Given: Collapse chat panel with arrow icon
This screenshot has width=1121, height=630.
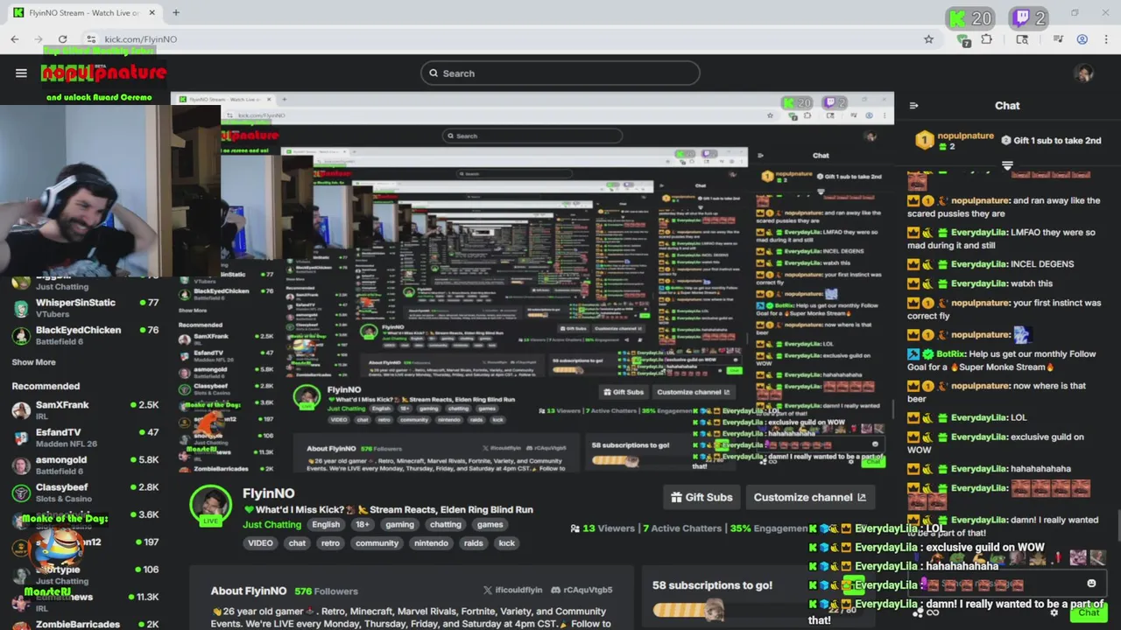Looking at the screenshot, I should coord(913,106).
